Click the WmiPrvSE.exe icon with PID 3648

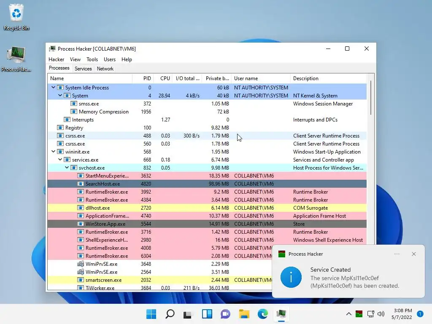click(x=81, y=264)
